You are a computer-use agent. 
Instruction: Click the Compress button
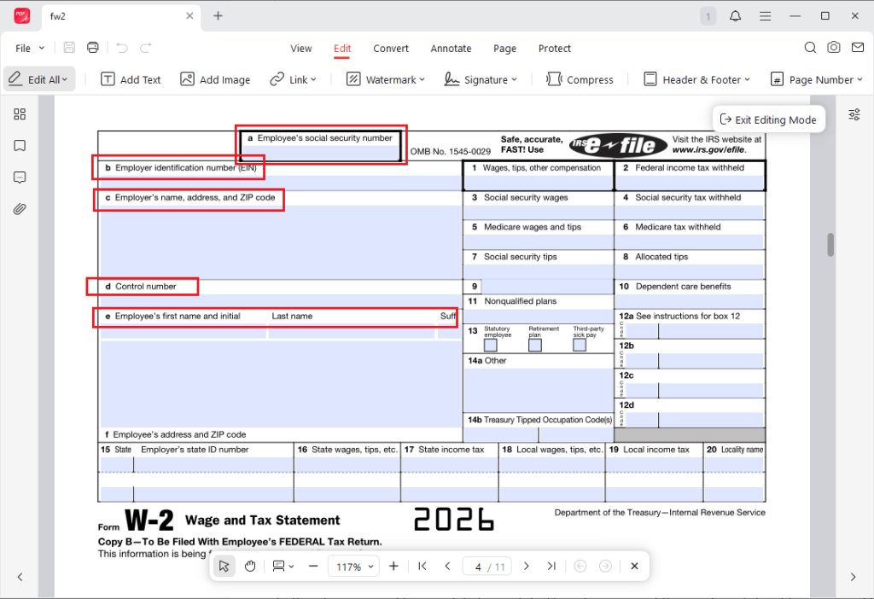(580, 79)
